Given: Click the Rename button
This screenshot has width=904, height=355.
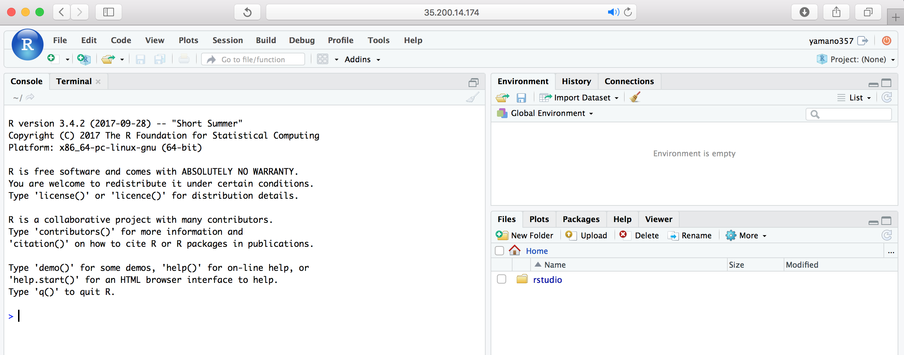Looking at the screenshot, I should pyautogui.click(x=690, y=235).
